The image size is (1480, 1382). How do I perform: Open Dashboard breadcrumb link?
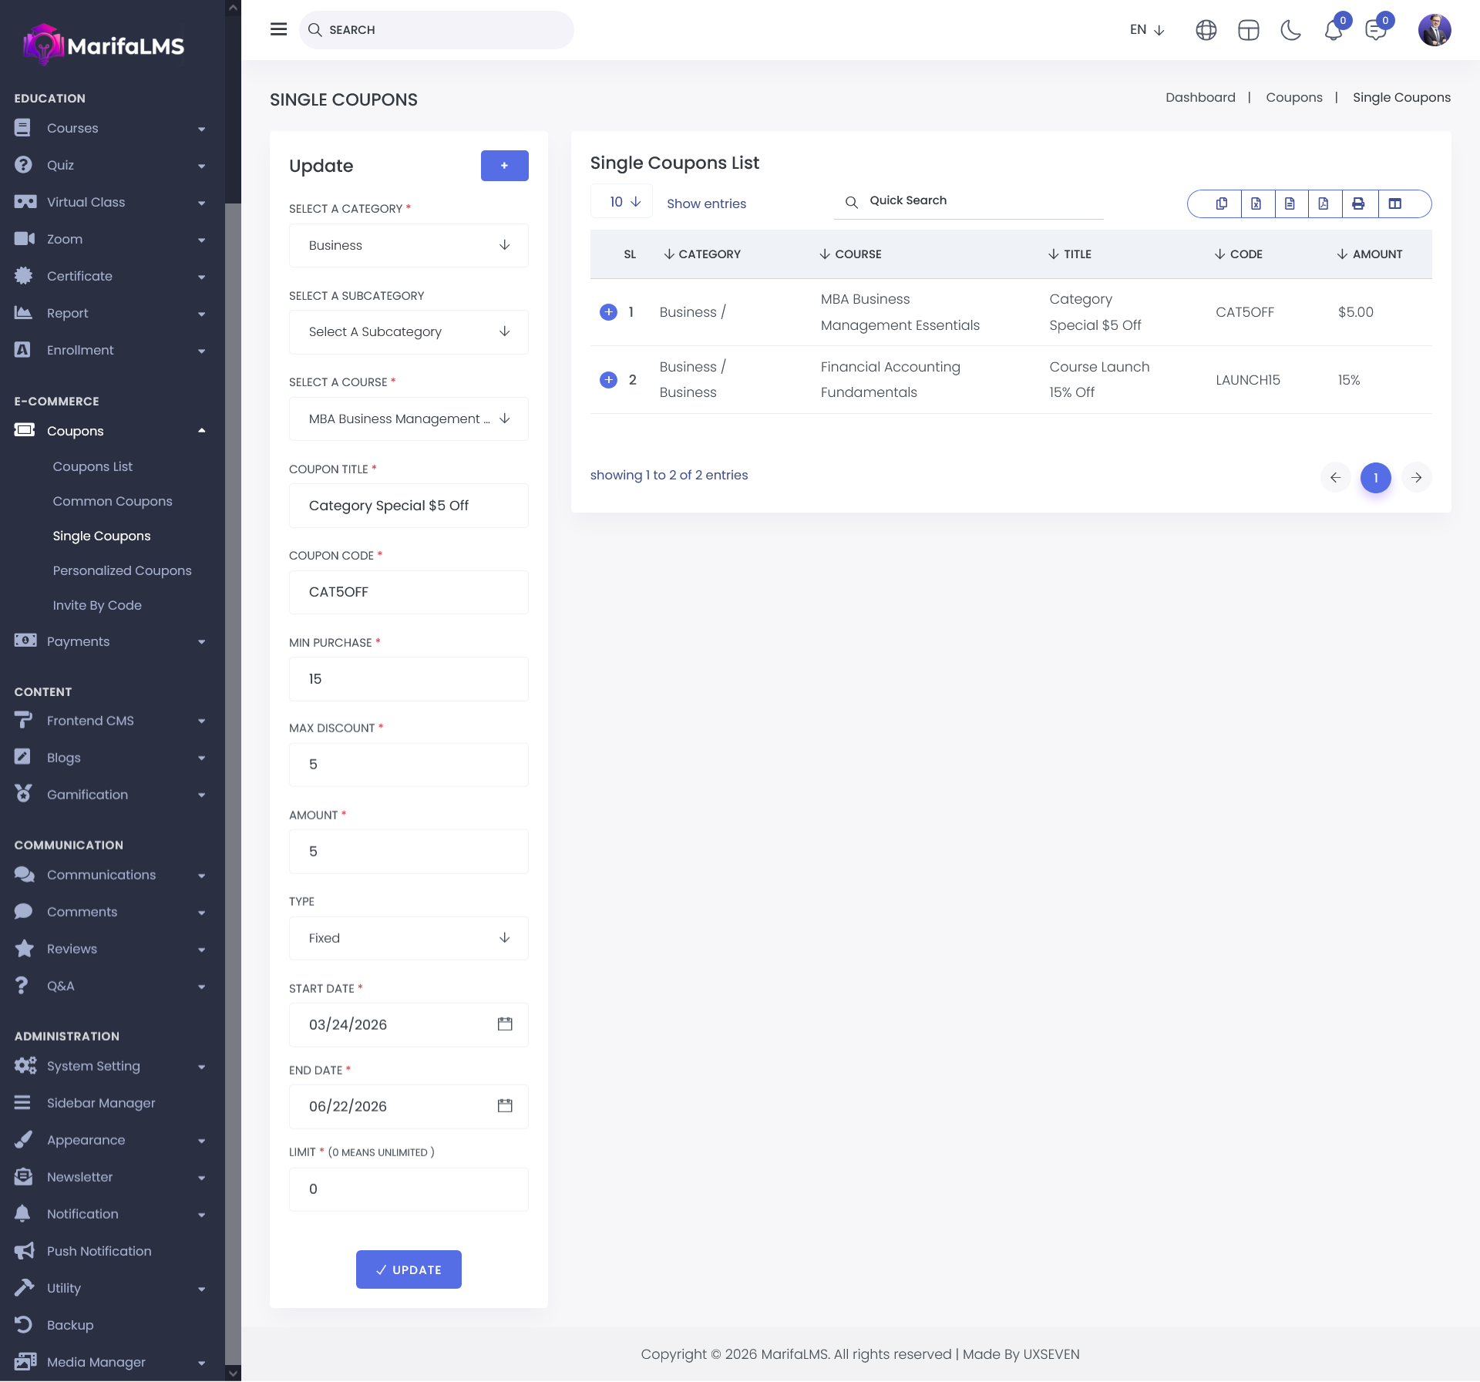pos(1200,97)
